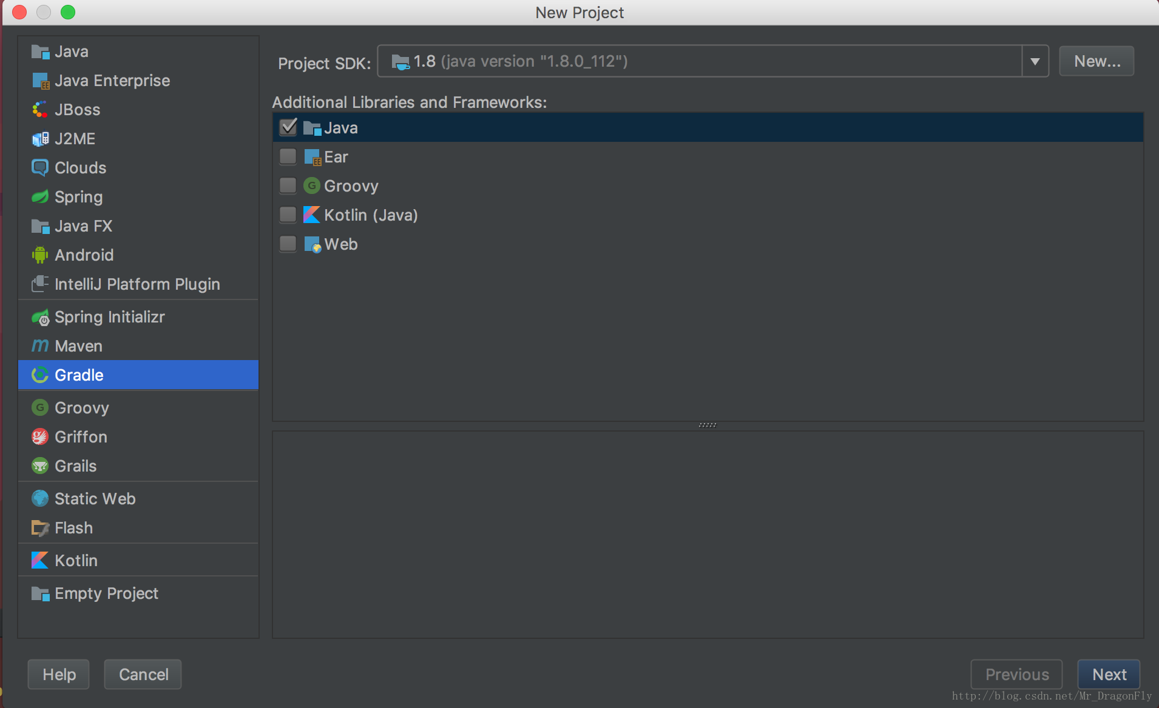Select the J2ME icon
The height and width of the screenshot is (708, 1159).
(40, 139)
